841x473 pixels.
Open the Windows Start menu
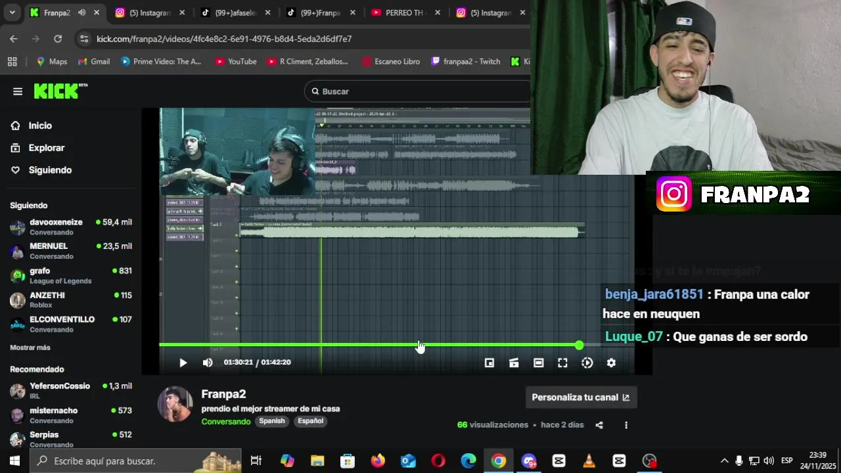point(14,461)
